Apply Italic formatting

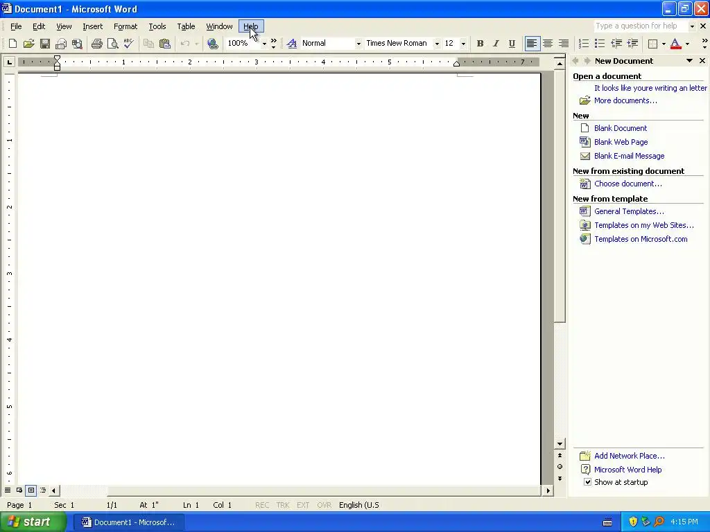496,44
